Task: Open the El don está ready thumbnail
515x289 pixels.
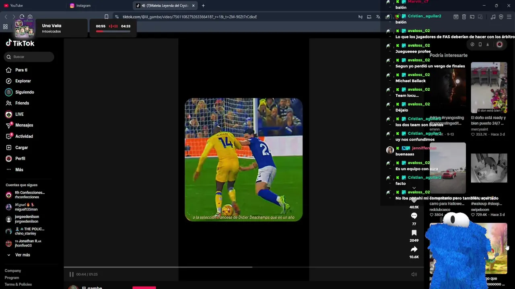Action: click(489, 88)
